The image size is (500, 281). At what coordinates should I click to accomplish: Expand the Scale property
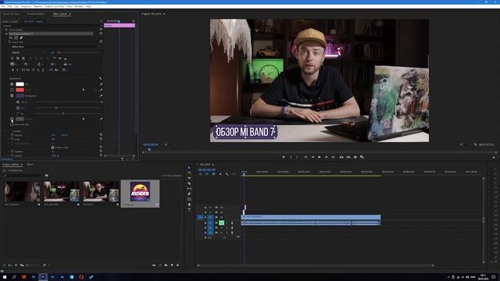coord(9,139)
